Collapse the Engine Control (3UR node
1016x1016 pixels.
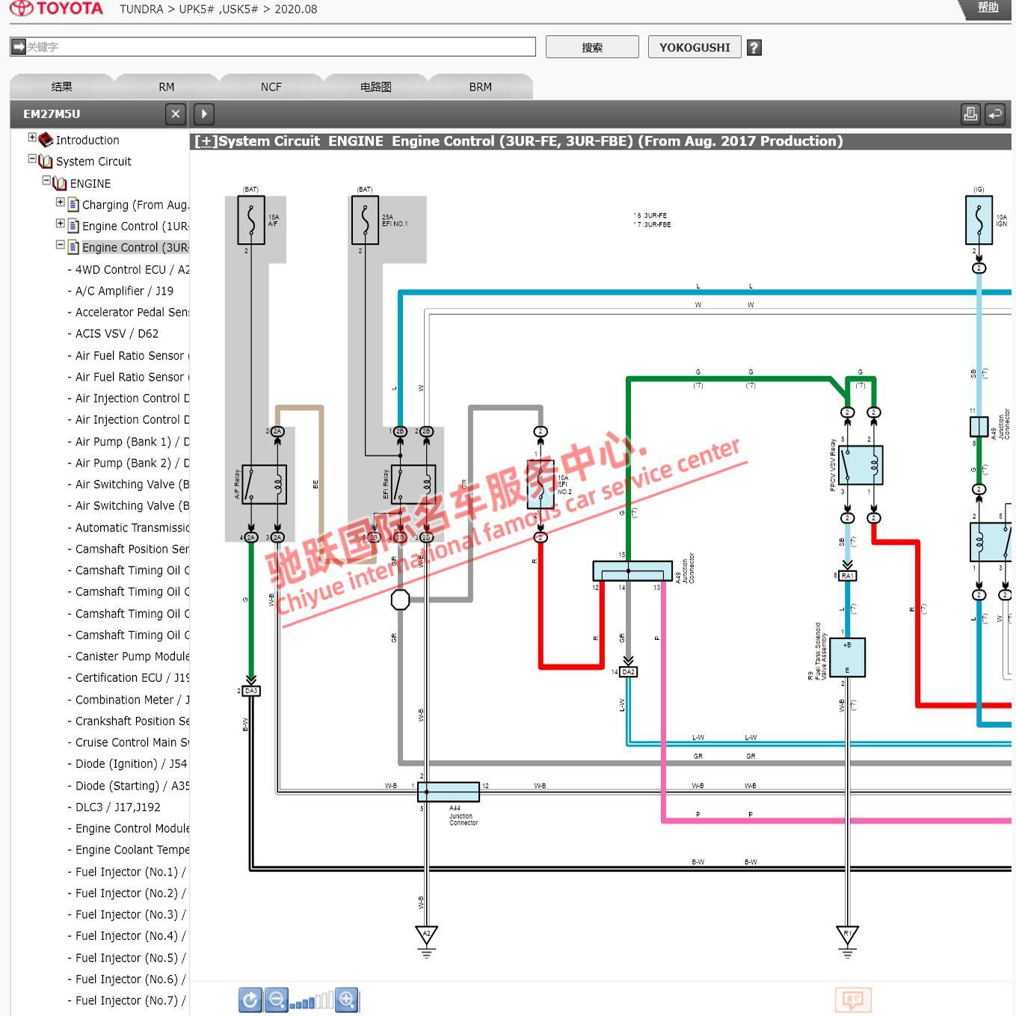(61, 244)
